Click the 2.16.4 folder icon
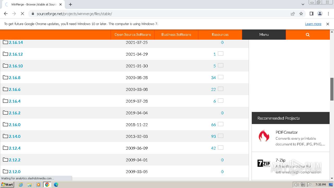Image resolution: width=334 pixels, height=188 pixels. click(5, 101)
